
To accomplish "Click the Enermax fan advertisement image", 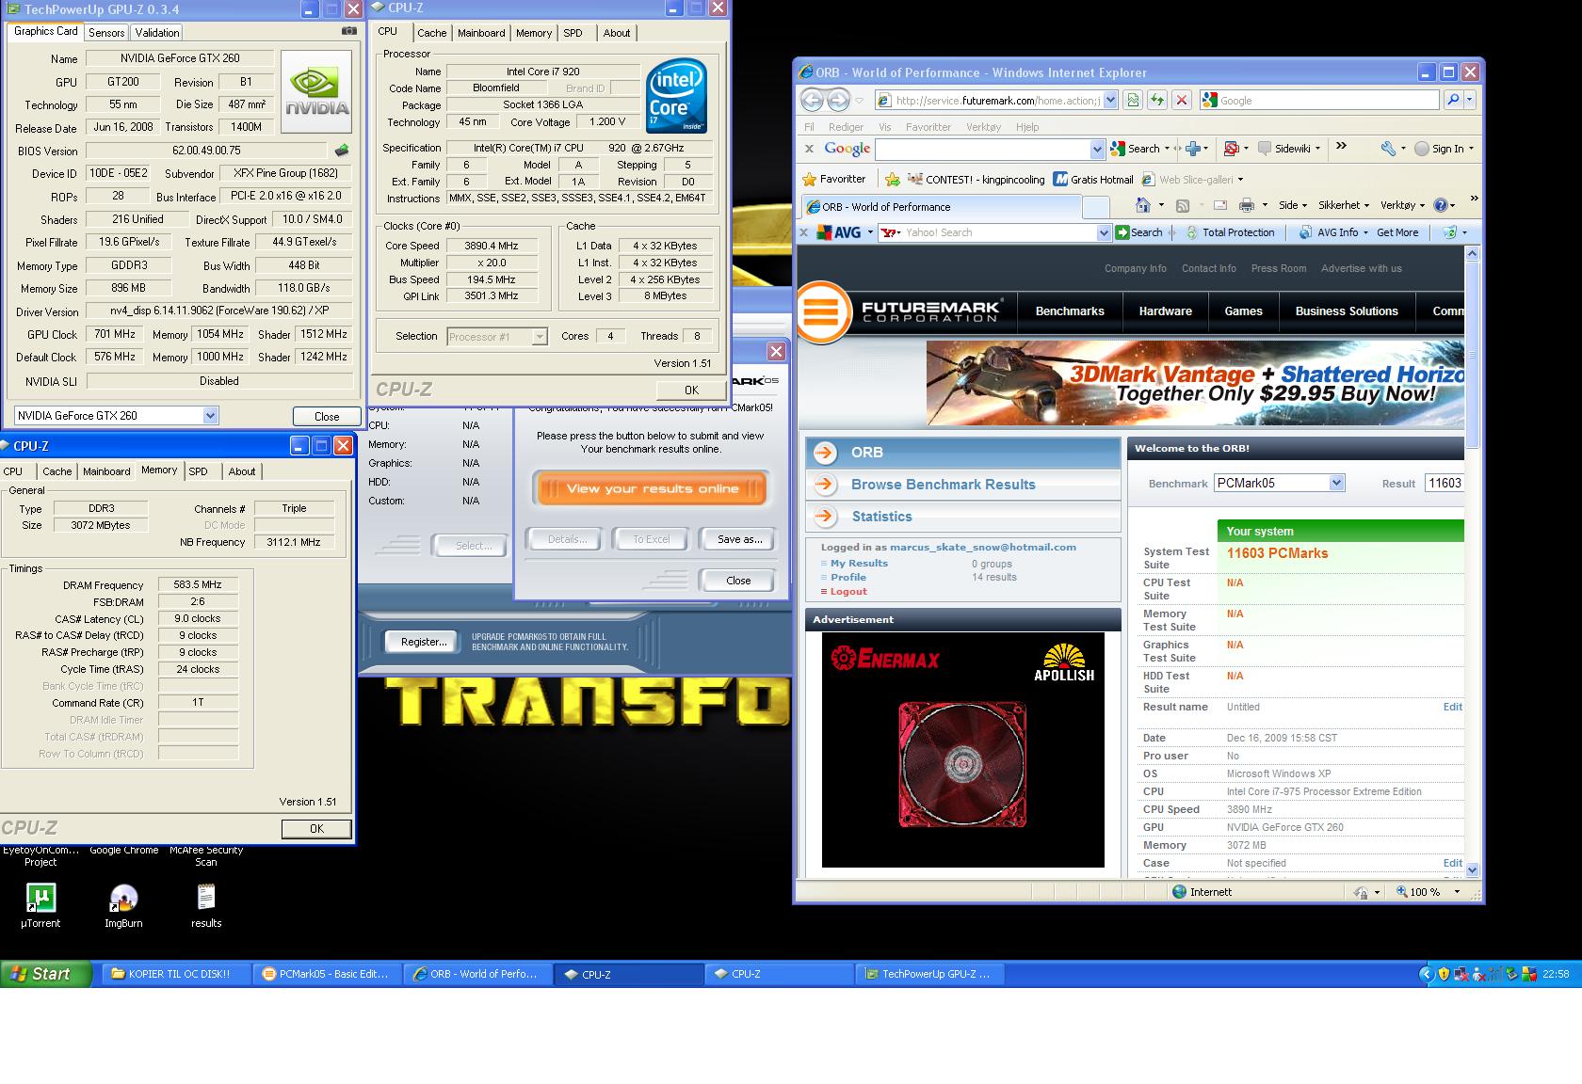I will [x=962, y=749].
